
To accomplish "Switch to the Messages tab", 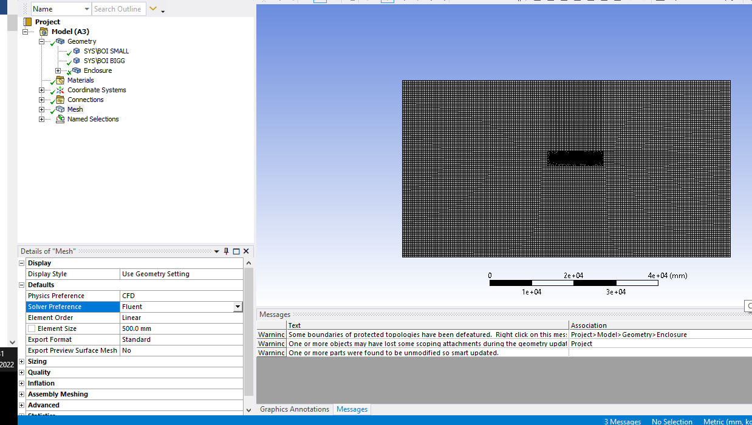I will (x=352, y=409).
